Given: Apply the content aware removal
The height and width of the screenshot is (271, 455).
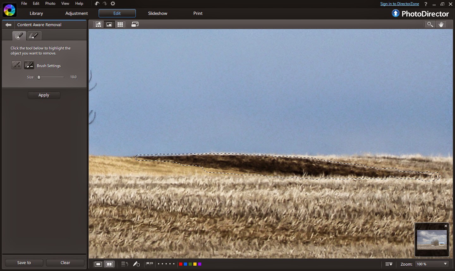Looking at the screenshot, I should tap(44, 95).
